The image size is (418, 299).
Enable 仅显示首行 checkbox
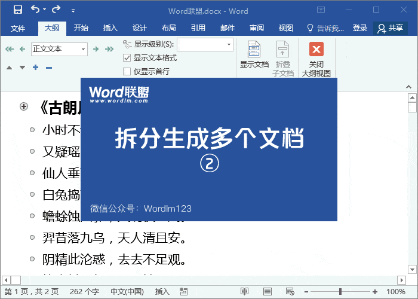127,72
